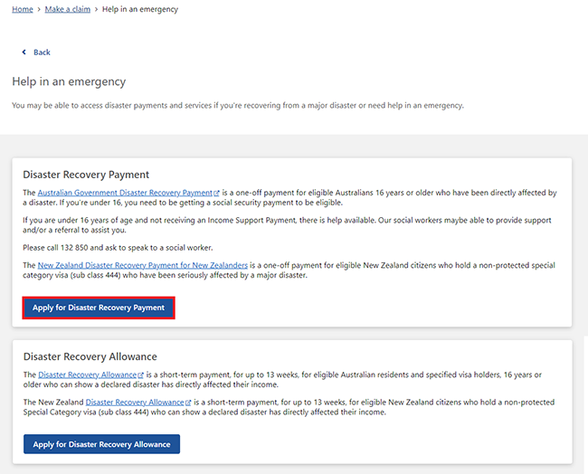This screenshot has height=474, width=588.
Task: Go back using the Back link
Action: (42, 52)
